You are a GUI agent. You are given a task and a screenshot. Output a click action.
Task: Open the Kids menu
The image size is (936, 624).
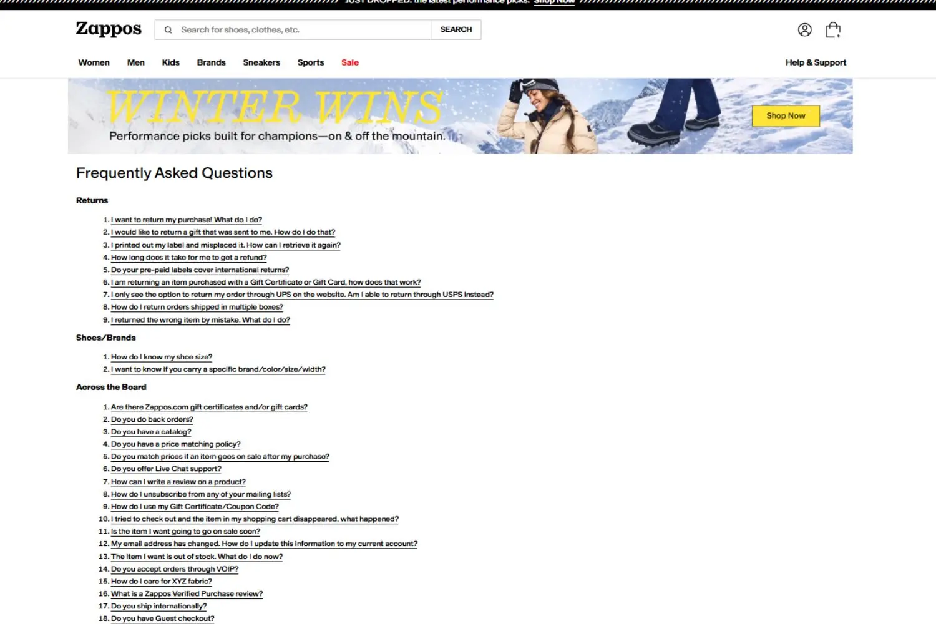click(171, 62)
